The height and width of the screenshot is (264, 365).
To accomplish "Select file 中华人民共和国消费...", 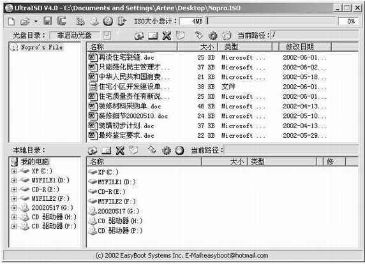I will [134, 77].
